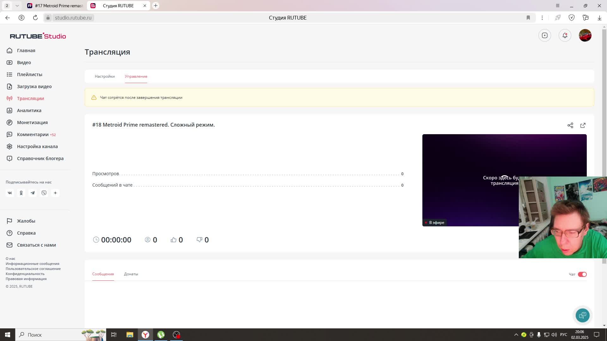Expand the browser tab list chevron
The image size is (607, 341).
tap(17, 6)
